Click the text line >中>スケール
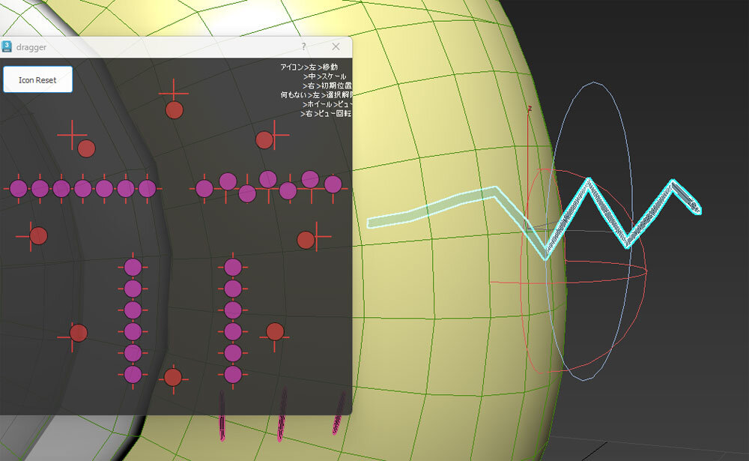The width and height of the screenshot is (749, 461). [x=324, y=76]
